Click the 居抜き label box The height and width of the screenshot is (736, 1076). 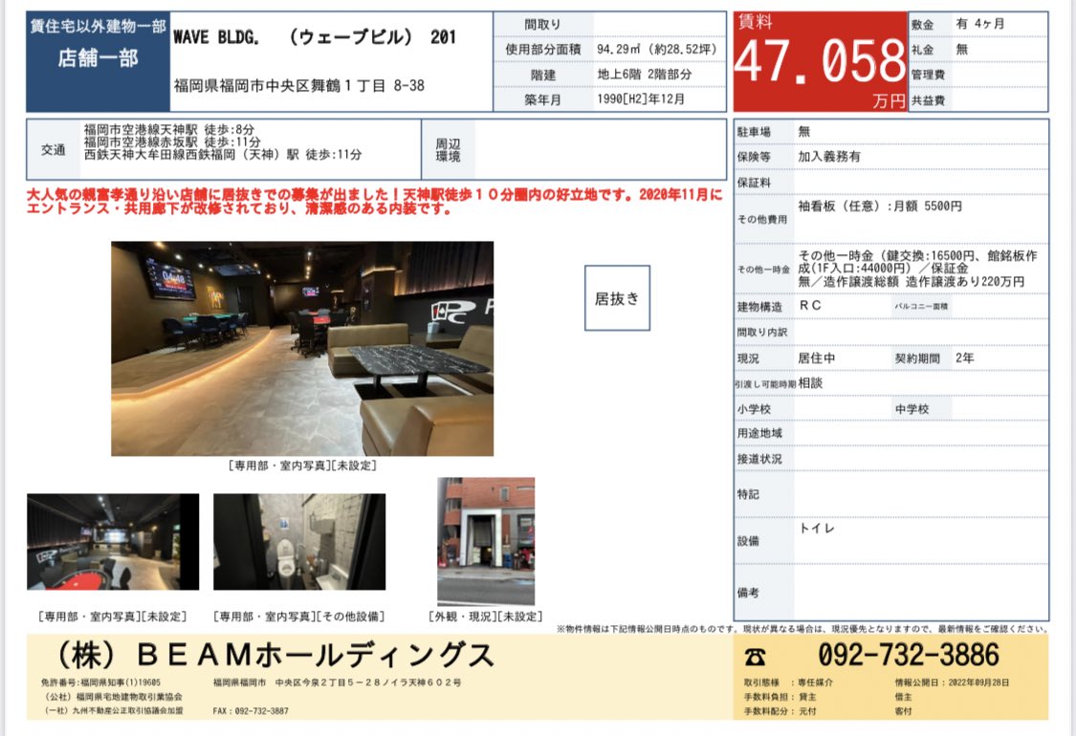pyautogui.click(x=617, y=298)
